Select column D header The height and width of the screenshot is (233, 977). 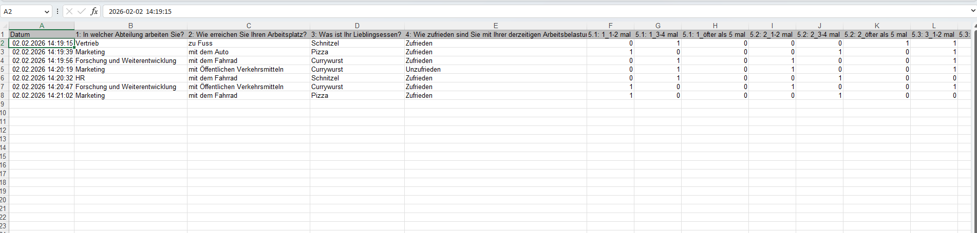pyautogui.click(x=357, y=26)
